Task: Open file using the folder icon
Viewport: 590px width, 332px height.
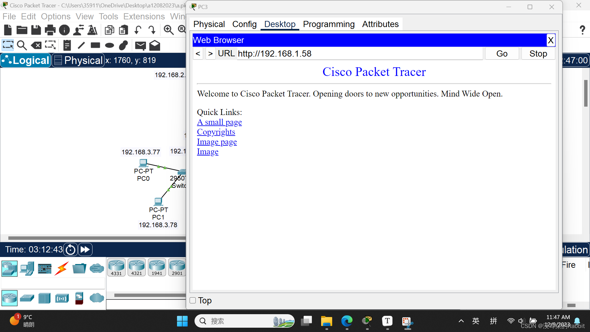Action: click(x=22, y=30)
